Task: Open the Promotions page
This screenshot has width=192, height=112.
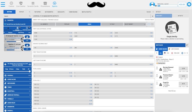Action: tap(45, 5)
